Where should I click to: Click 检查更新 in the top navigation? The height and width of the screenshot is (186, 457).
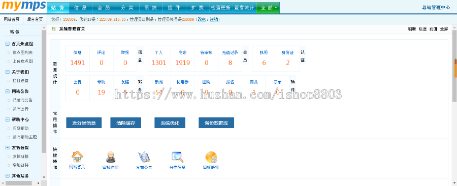[x=221, y=8]
